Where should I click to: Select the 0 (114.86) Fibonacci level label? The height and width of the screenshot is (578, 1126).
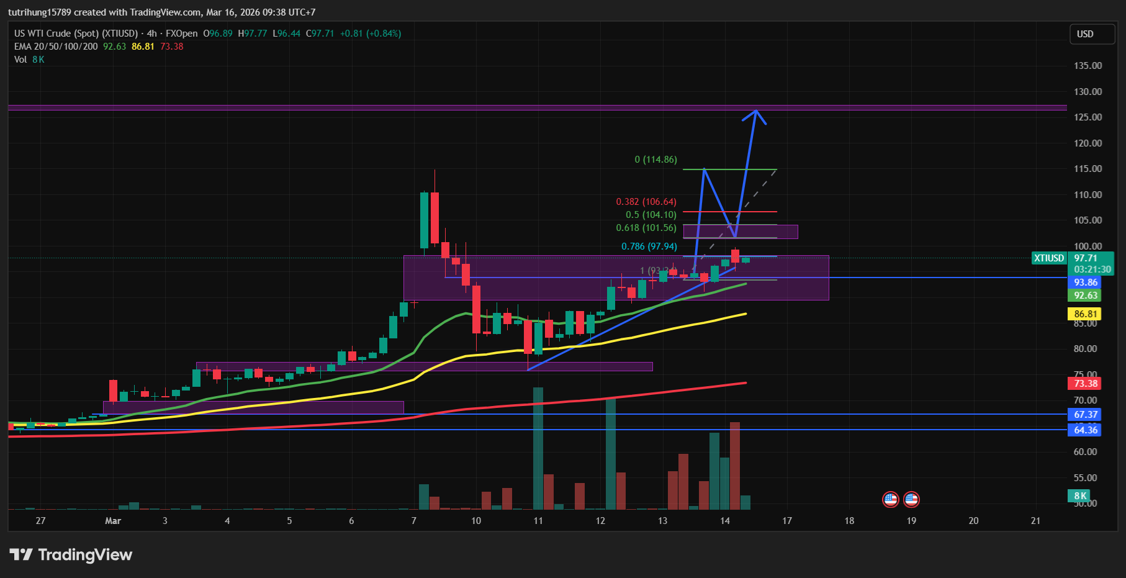click(655, 160)
